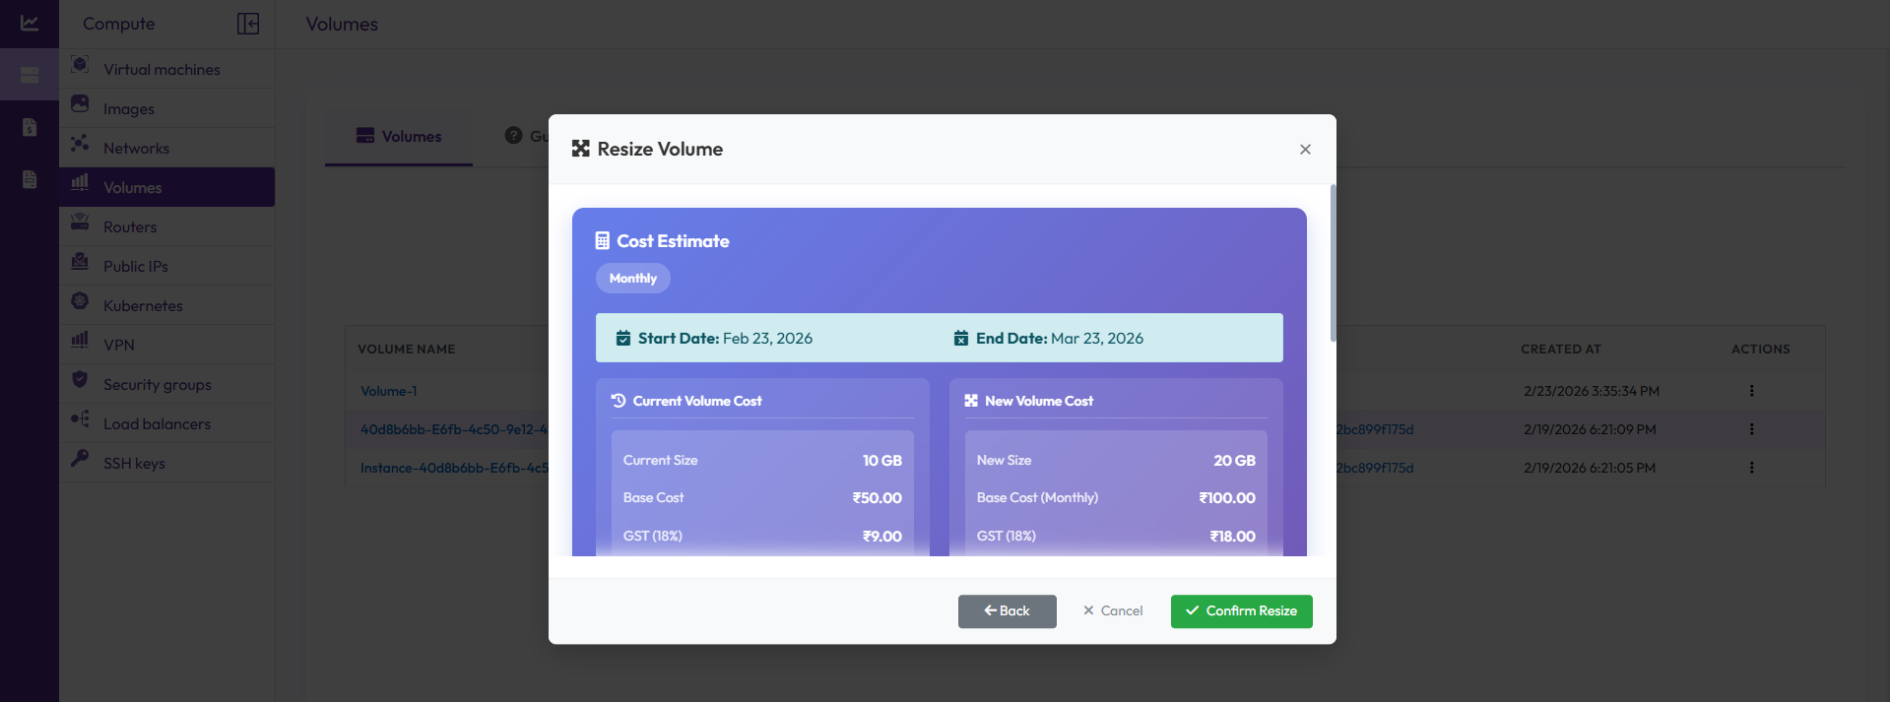Navigate to Security groups in sidebar
This screenshot has width=1890, height=702.
point(157,385)
